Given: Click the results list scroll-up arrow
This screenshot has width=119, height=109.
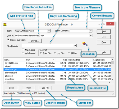Looking at the screenshot, I should point(112,60).
